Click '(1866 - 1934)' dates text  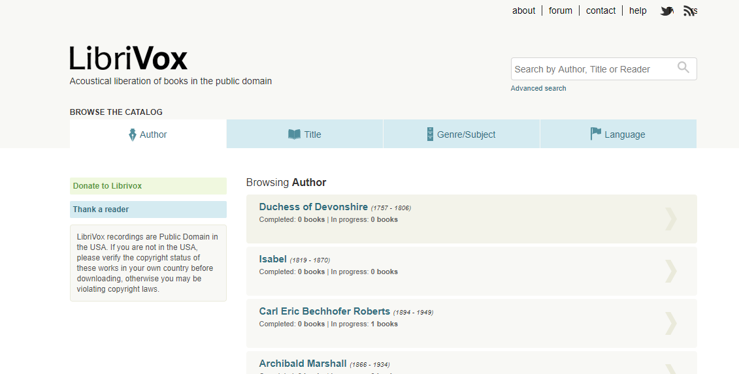click(370, 365)
